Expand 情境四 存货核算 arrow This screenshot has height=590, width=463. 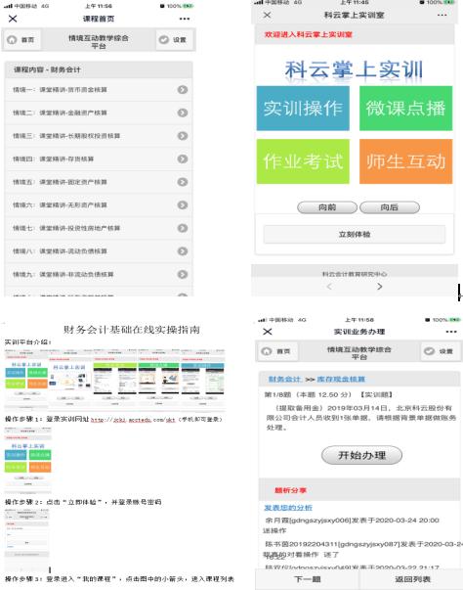click(183, 159)
